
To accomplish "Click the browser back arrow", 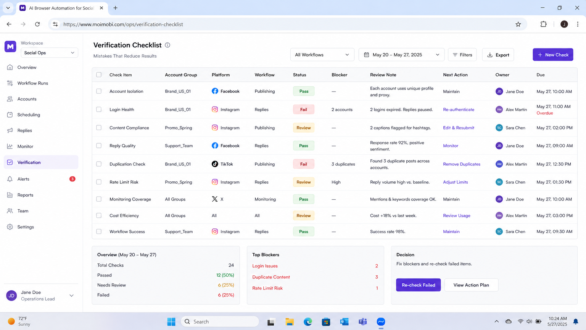I will pyautogui.click(x=9, y=24).
